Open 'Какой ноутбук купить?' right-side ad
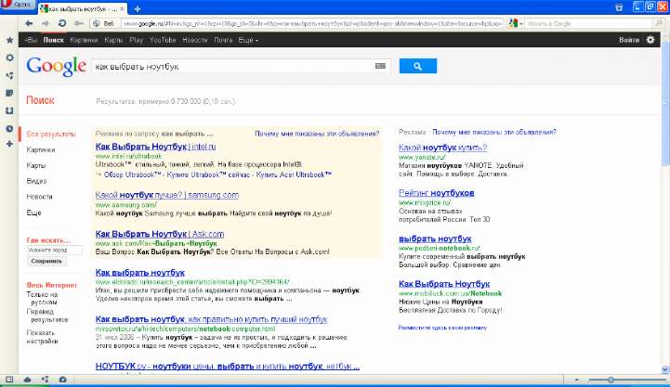 (442, 148)
